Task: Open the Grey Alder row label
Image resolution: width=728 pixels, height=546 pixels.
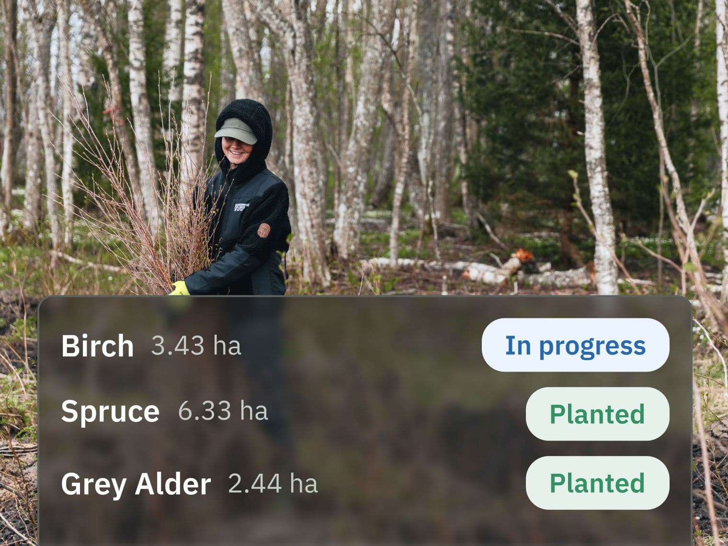Action: pyautogui.click(x=136, y=484)
